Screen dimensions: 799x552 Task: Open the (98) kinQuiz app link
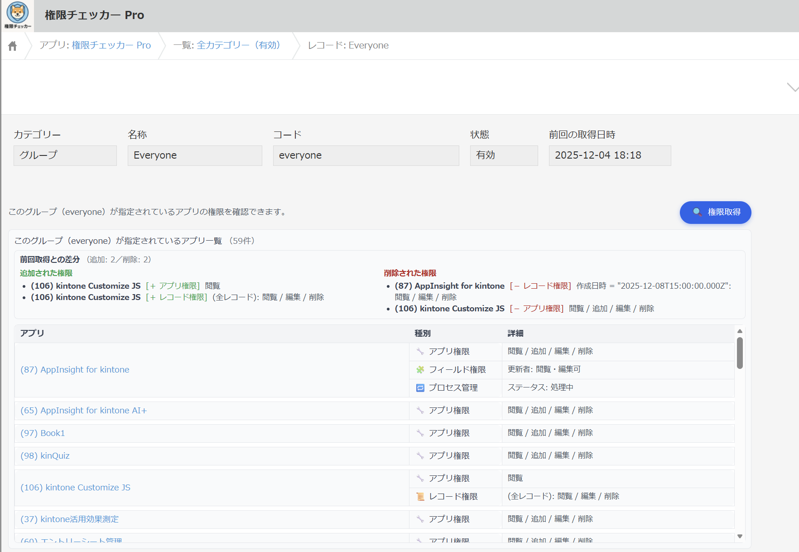click(45, 456)
